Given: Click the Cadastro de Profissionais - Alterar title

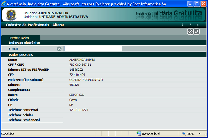Looking at the screenshot, I should [35, 25].
